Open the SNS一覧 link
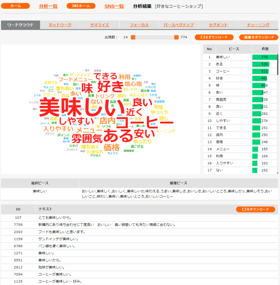 114,6
